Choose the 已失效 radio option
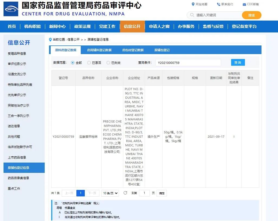The image size is (278, 221). (x=108, y=63)
